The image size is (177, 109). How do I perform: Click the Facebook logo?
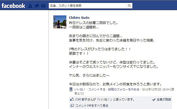tap(13, 6)
